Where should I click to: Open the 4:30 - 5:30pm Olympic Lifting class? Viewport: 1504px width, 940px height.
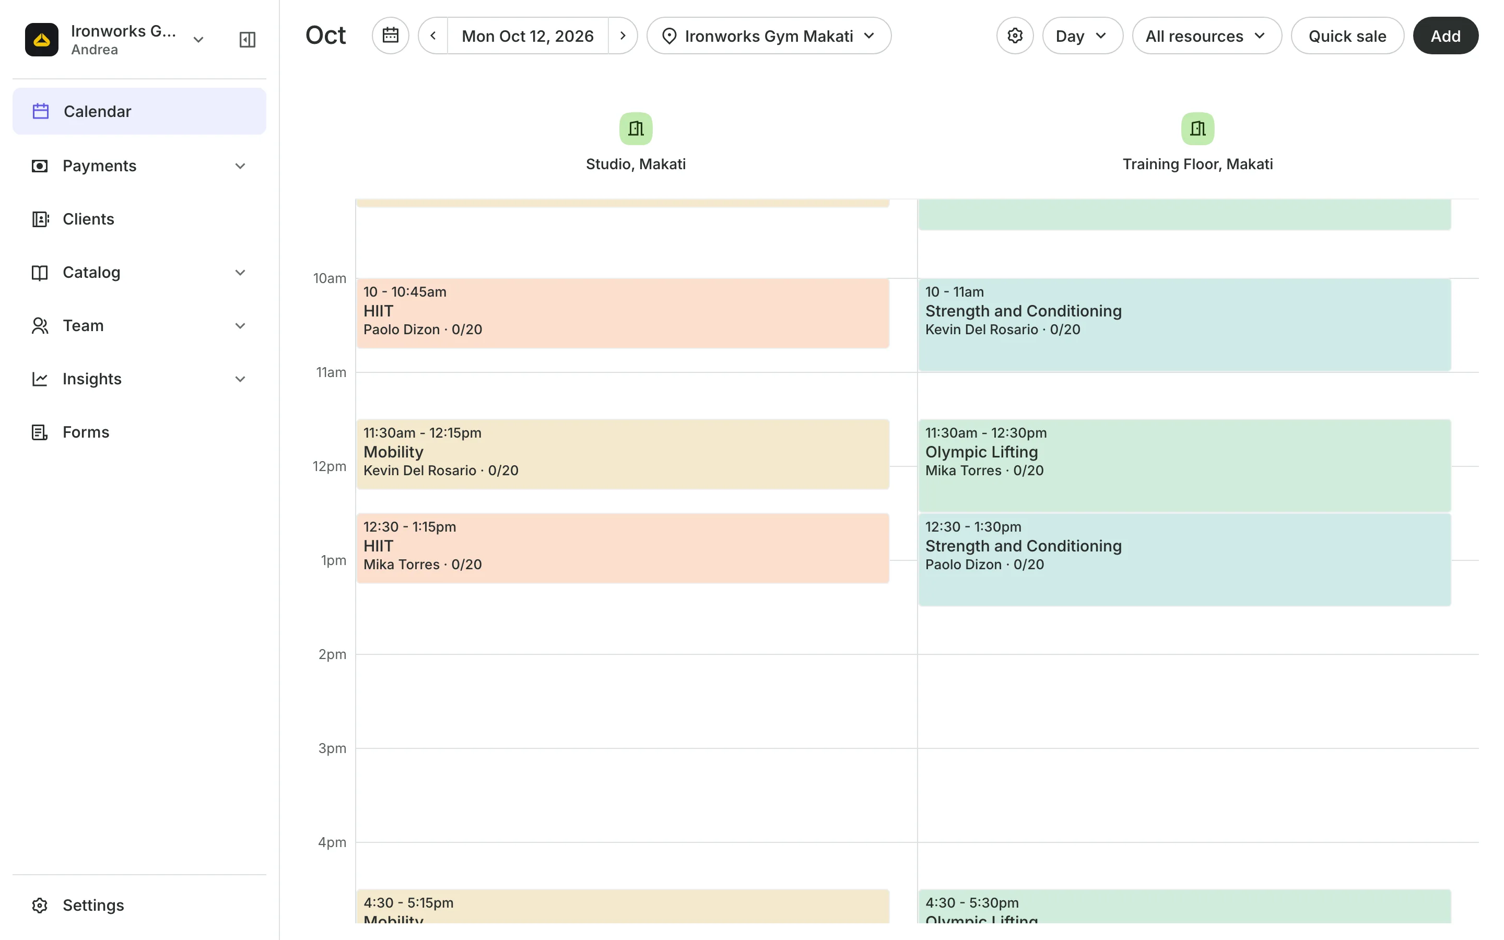1184,907
